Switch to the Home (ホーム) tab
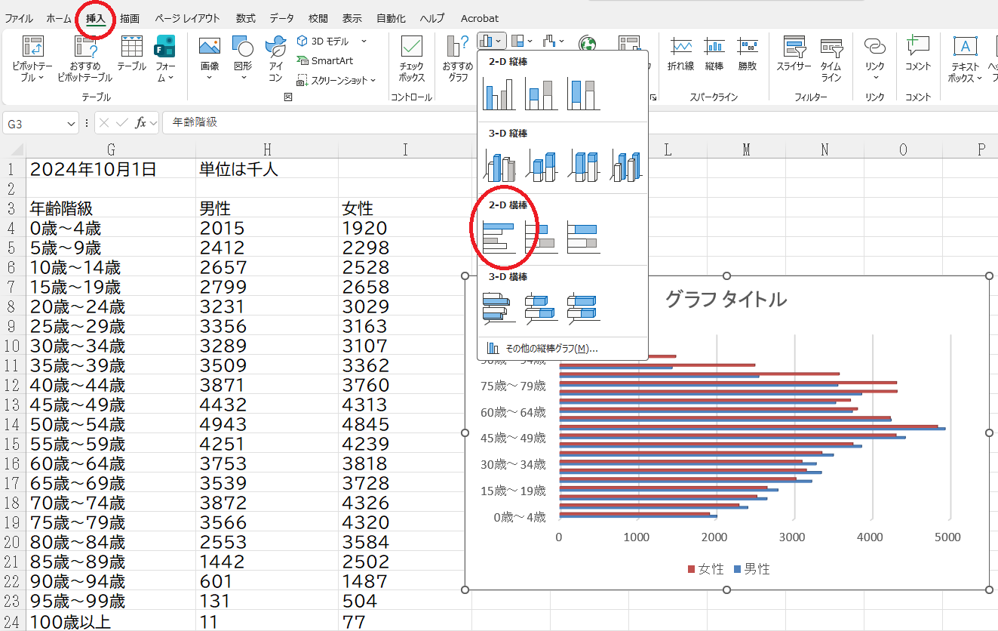Screen dimensions: 998x631 click(x=59, y=18)
